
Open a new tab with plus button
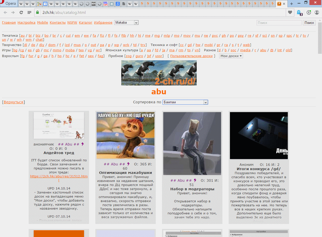pyautogui.click(x=292, y=4)
